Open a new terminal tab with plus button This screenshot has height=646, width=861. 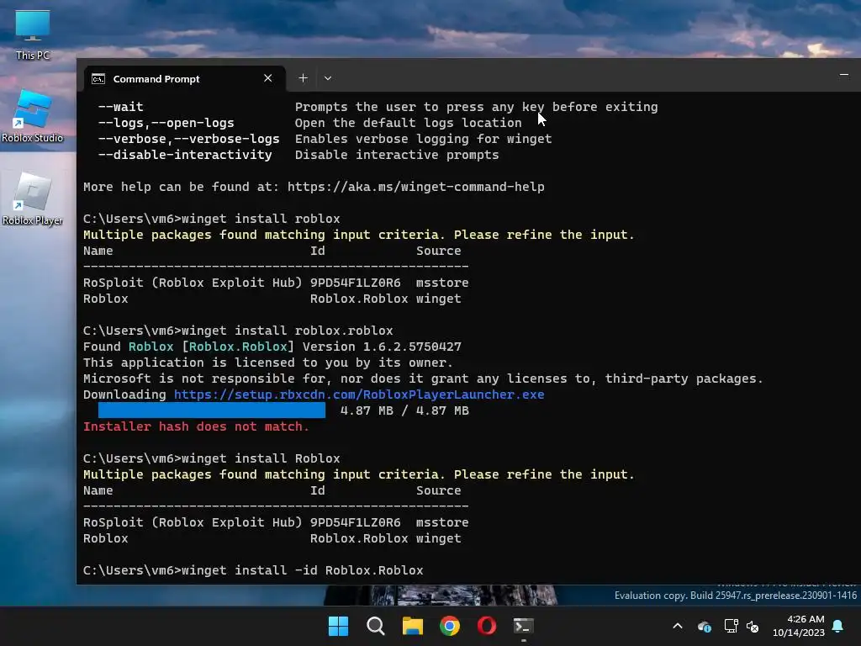(x=303, y=78)
